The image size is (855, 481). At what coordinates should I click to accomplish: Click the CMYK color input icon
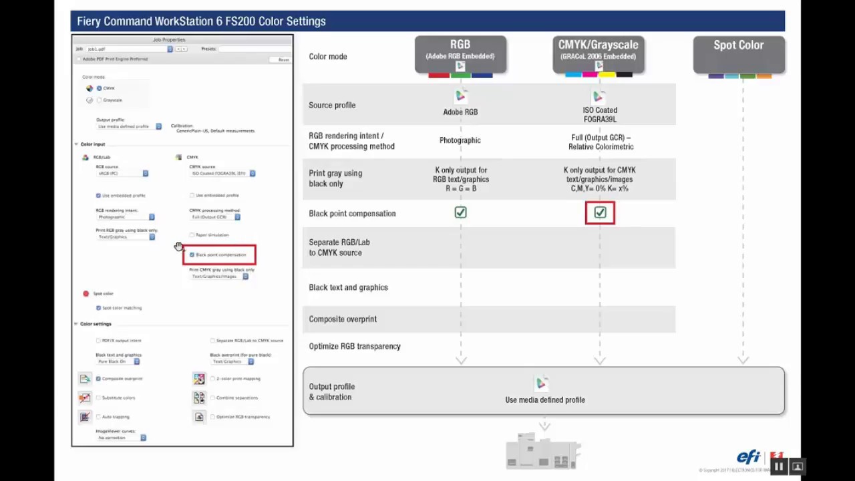pos(178,158)
